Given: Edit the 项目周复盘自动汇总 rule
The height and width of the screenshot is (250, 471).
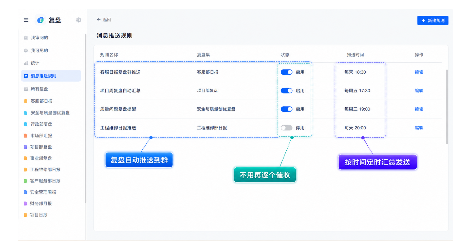Looking at the screenshot, I should [x=419, y=91].
